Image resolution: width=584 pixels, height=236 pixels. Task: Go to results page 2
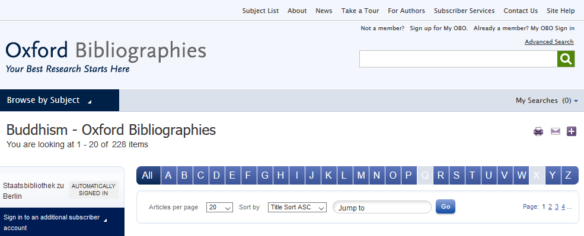pos(550,207)
